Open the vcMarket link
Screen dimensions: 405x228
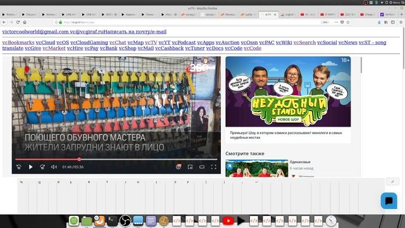54,48
